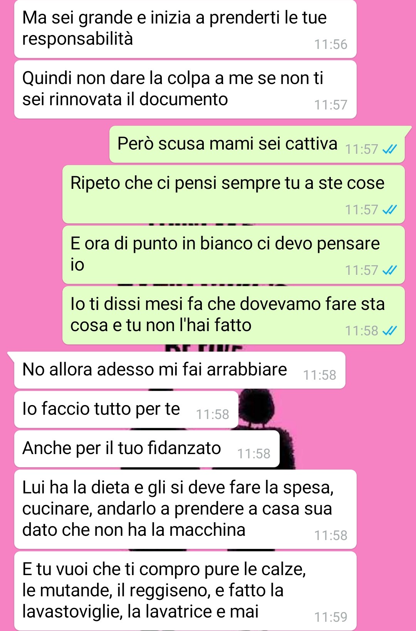Viewport: 416px width, 631px height.
Task: Tap the 'Ripeto che ci pensi sempre tu' bubble
Action: tap(233, 194)
